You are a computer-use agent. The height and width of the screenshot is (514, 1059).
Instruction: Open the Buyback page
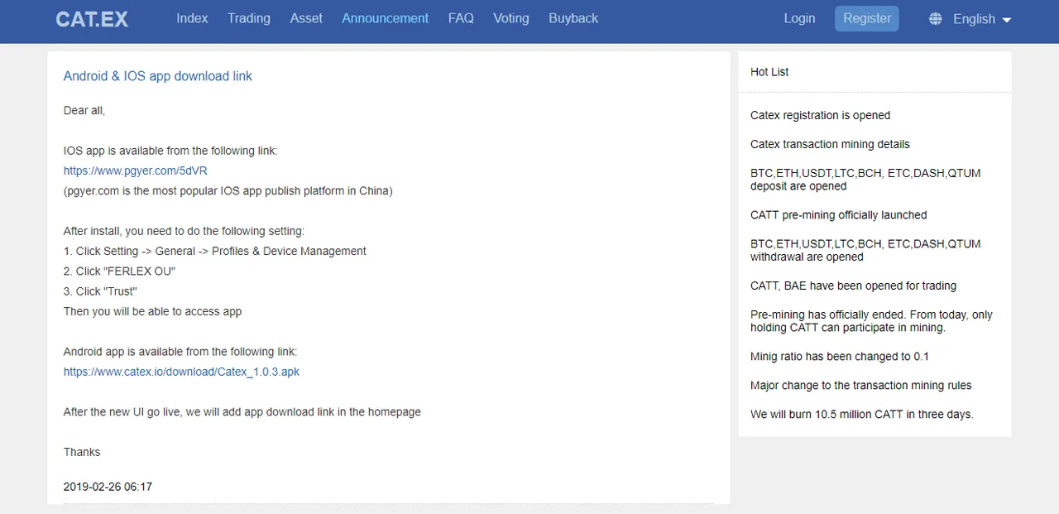click(x=573, y=18)
